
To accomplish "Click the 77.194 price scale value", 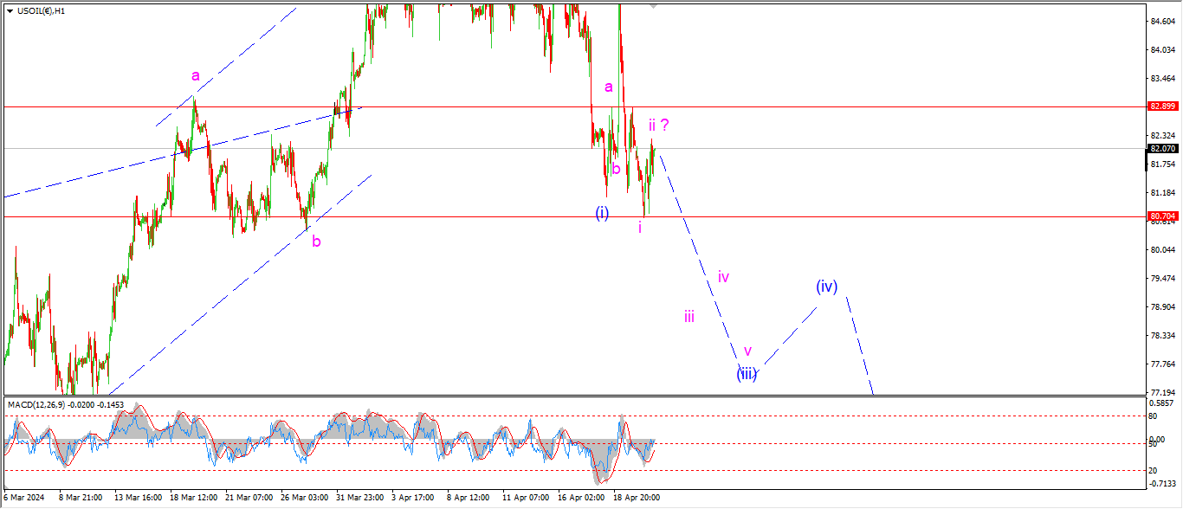I will pos(1163,392).
